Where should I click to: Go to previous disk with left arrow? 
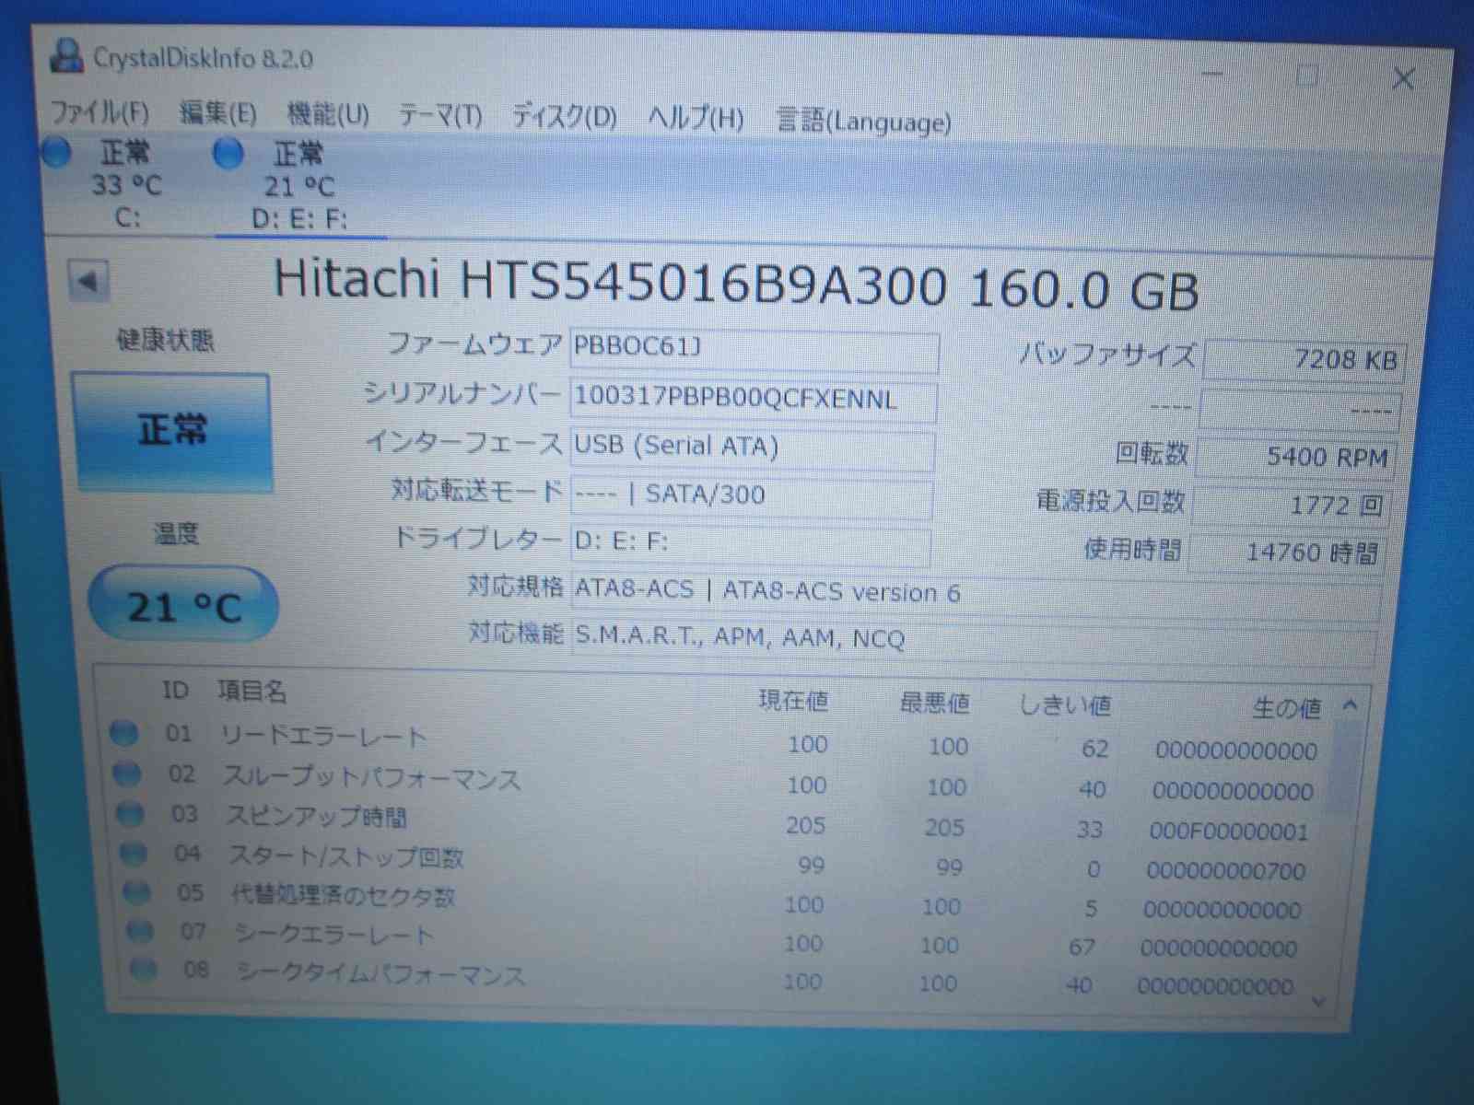pyautogui.click(x=88, y=281)
